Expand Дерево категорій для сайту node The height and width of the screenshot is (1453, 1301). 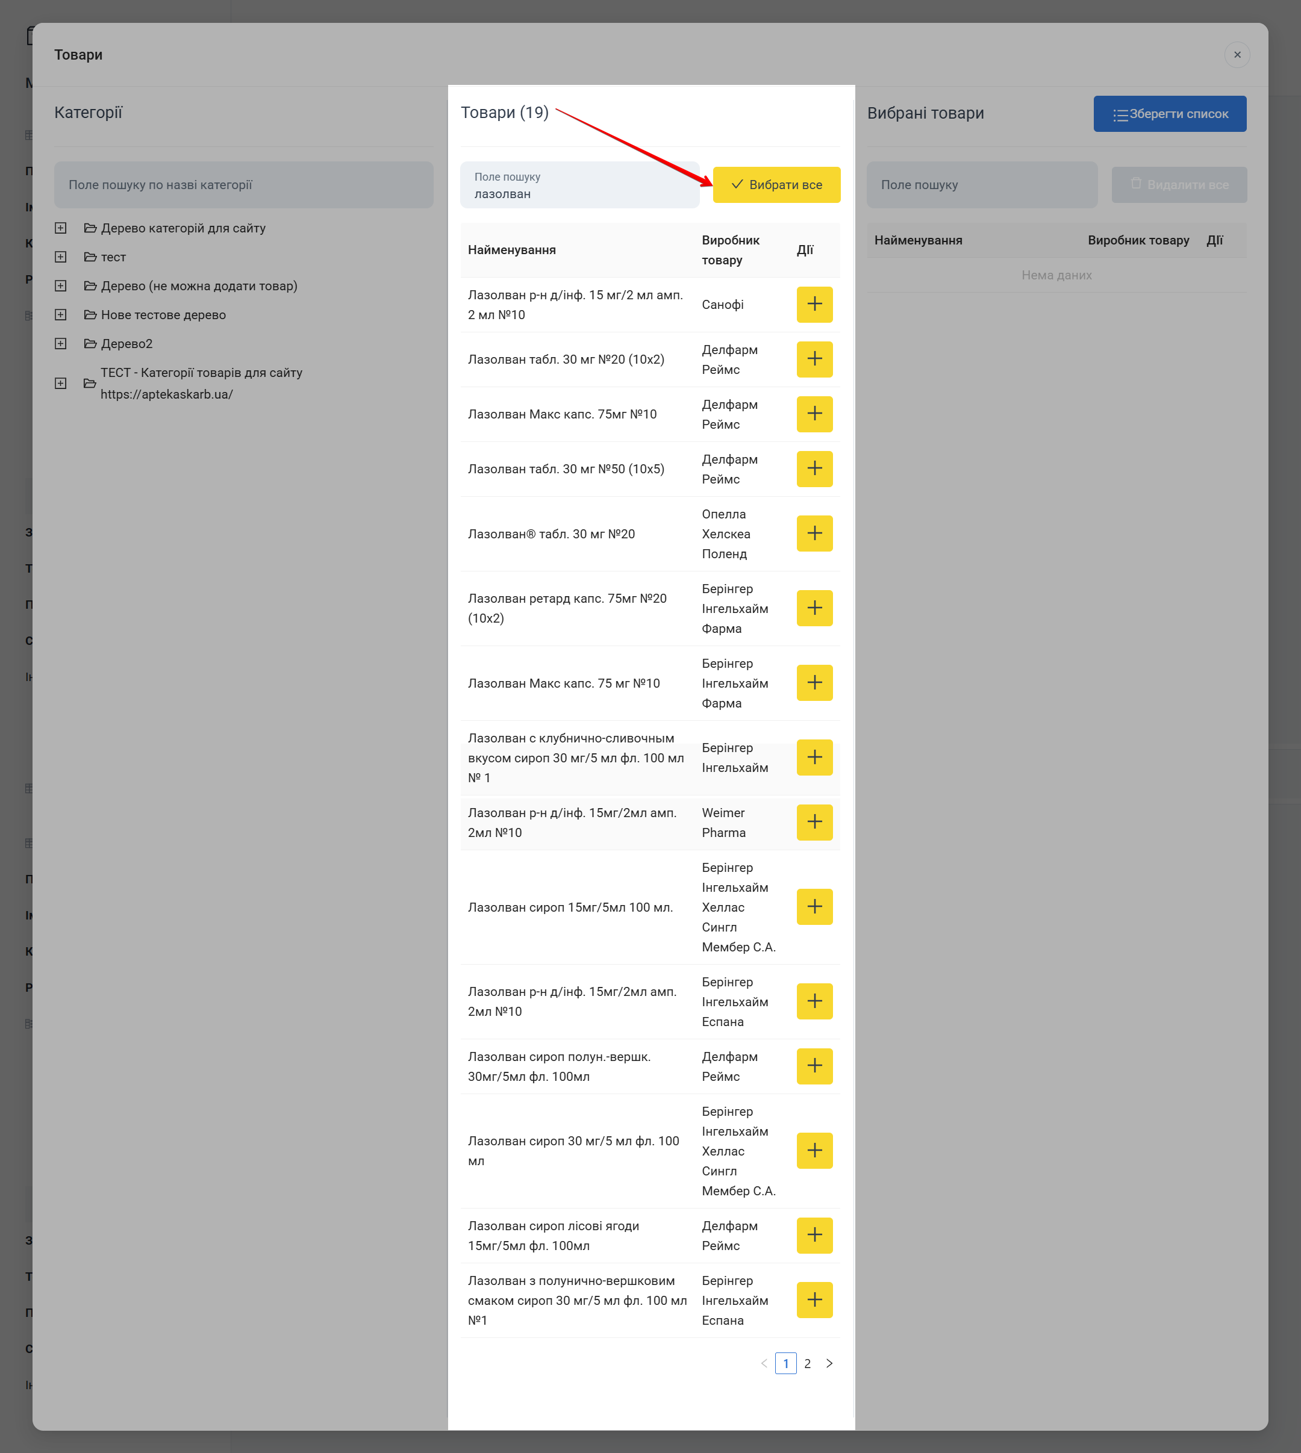click(61, 228)
